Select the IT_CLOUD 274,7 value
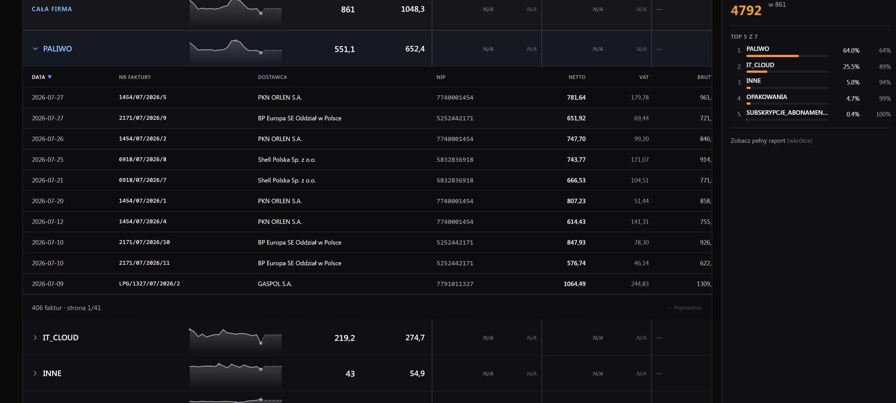Image resolution: width=896 pixels, height=403 pixels. pos(415,338)
